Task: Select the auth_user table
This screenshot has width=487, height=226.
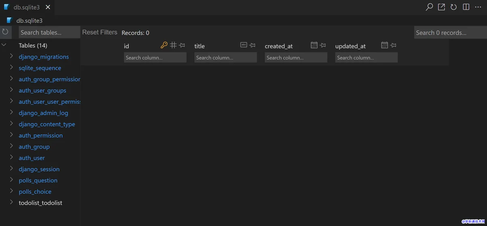Action: click(32, 158)
